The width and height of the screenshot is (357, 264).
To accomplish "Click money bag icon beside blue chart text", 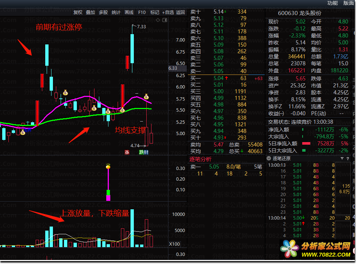I will 22,132.
